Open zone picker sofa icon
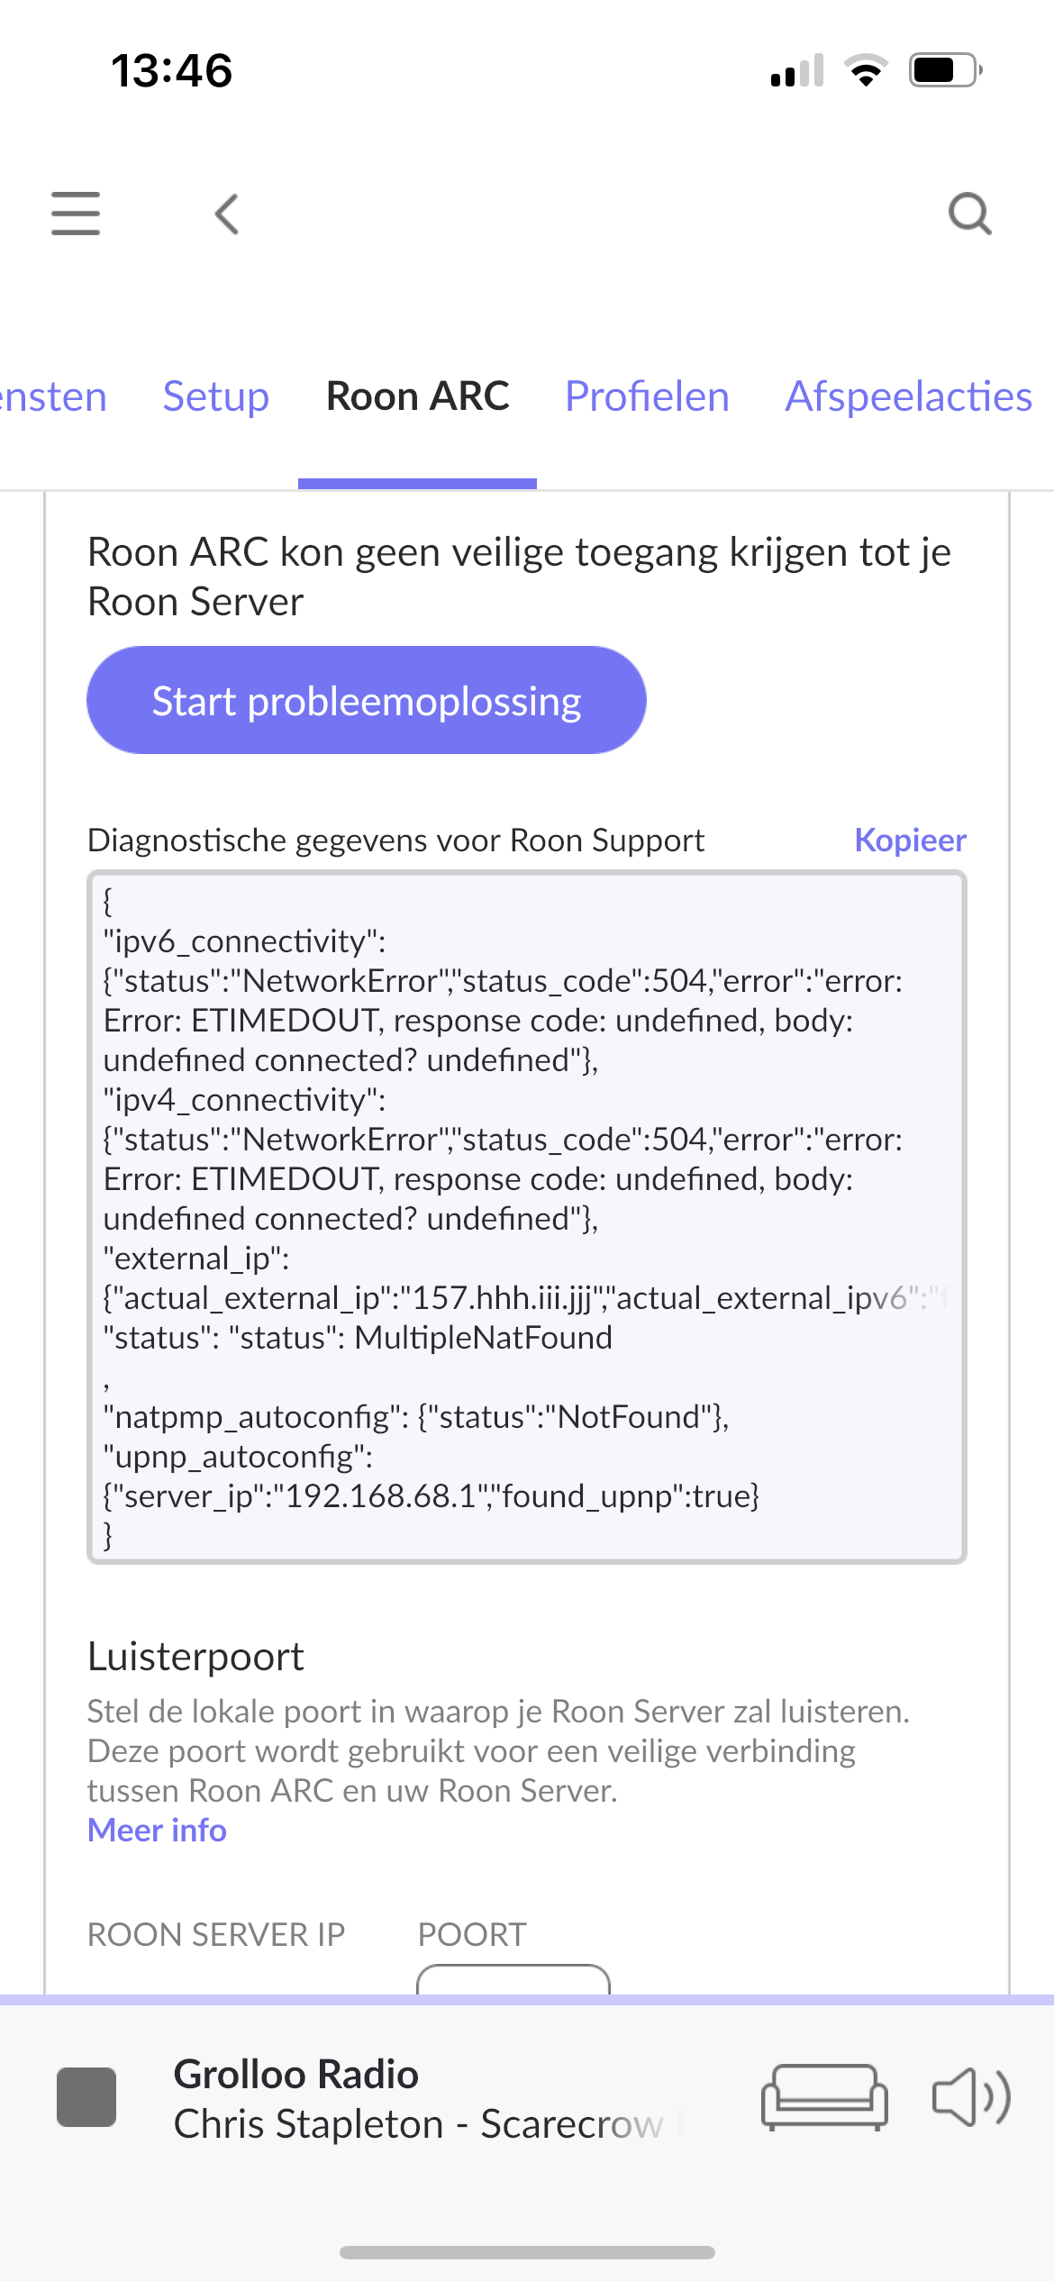Viewport: 1054px width, 2281px height. pos(824,2097)
